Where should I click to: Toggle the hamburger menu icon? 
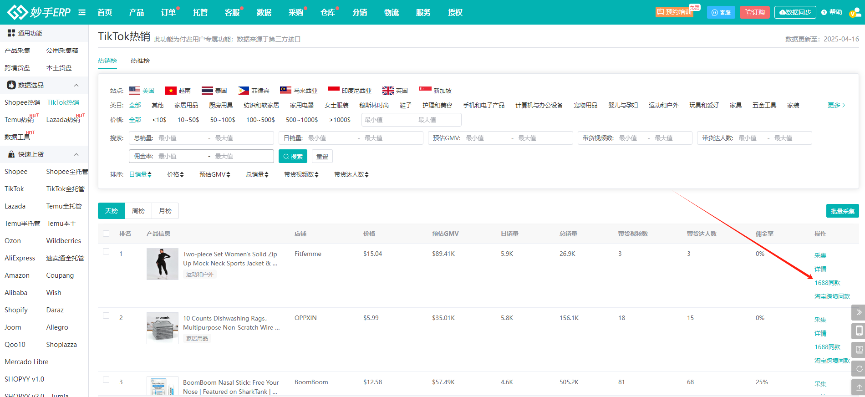coord(82,12)
